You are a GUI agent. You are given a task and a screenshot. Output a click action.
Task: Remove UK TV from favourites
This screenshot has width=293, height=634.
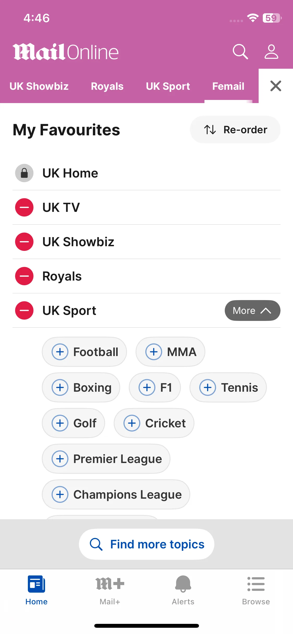(24, 207)
